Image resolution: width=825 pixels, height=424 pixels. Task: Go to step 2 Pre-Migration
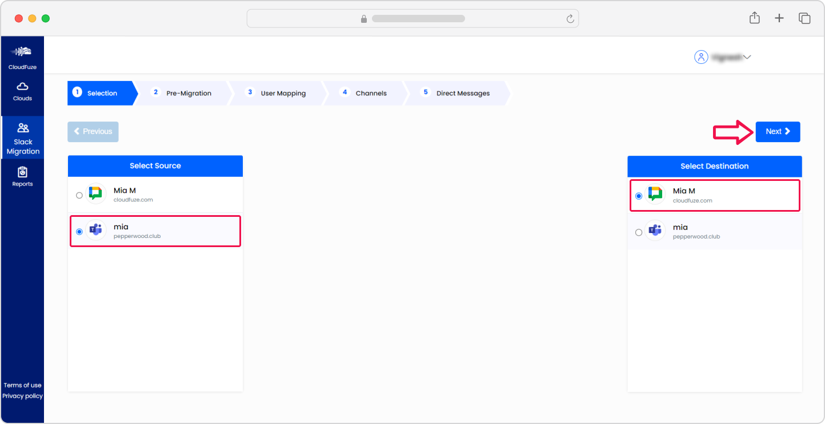184,93
